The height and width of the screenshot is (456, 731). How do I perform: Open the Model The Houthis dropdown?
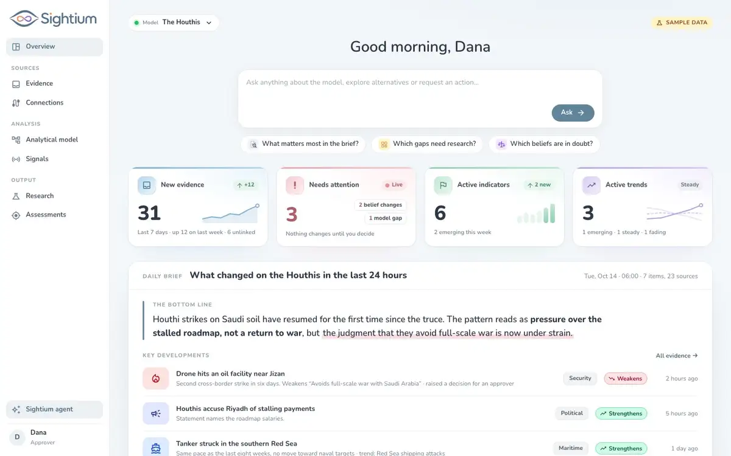coord(174,22)
